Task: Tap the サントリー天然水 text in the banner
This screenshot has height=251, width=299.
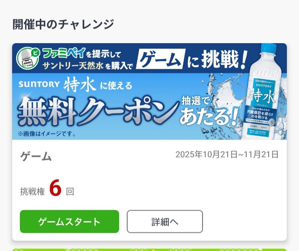Action: 73,66
